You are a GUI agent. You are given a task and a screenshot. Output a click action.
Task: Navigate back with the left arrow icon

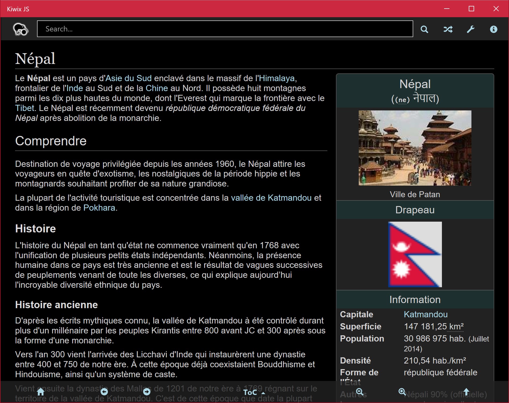(104, 392)
